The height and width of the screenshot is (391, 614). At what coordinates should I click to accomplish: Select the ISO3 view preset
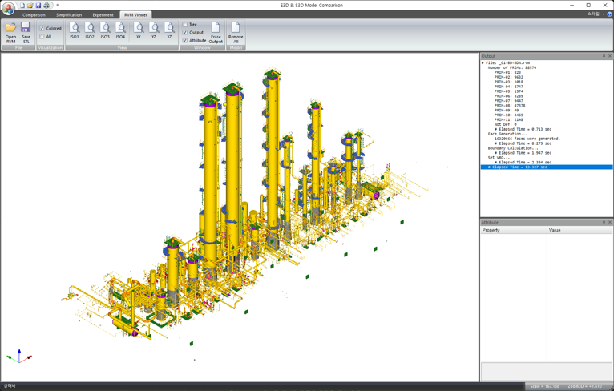tap(105, 31)
